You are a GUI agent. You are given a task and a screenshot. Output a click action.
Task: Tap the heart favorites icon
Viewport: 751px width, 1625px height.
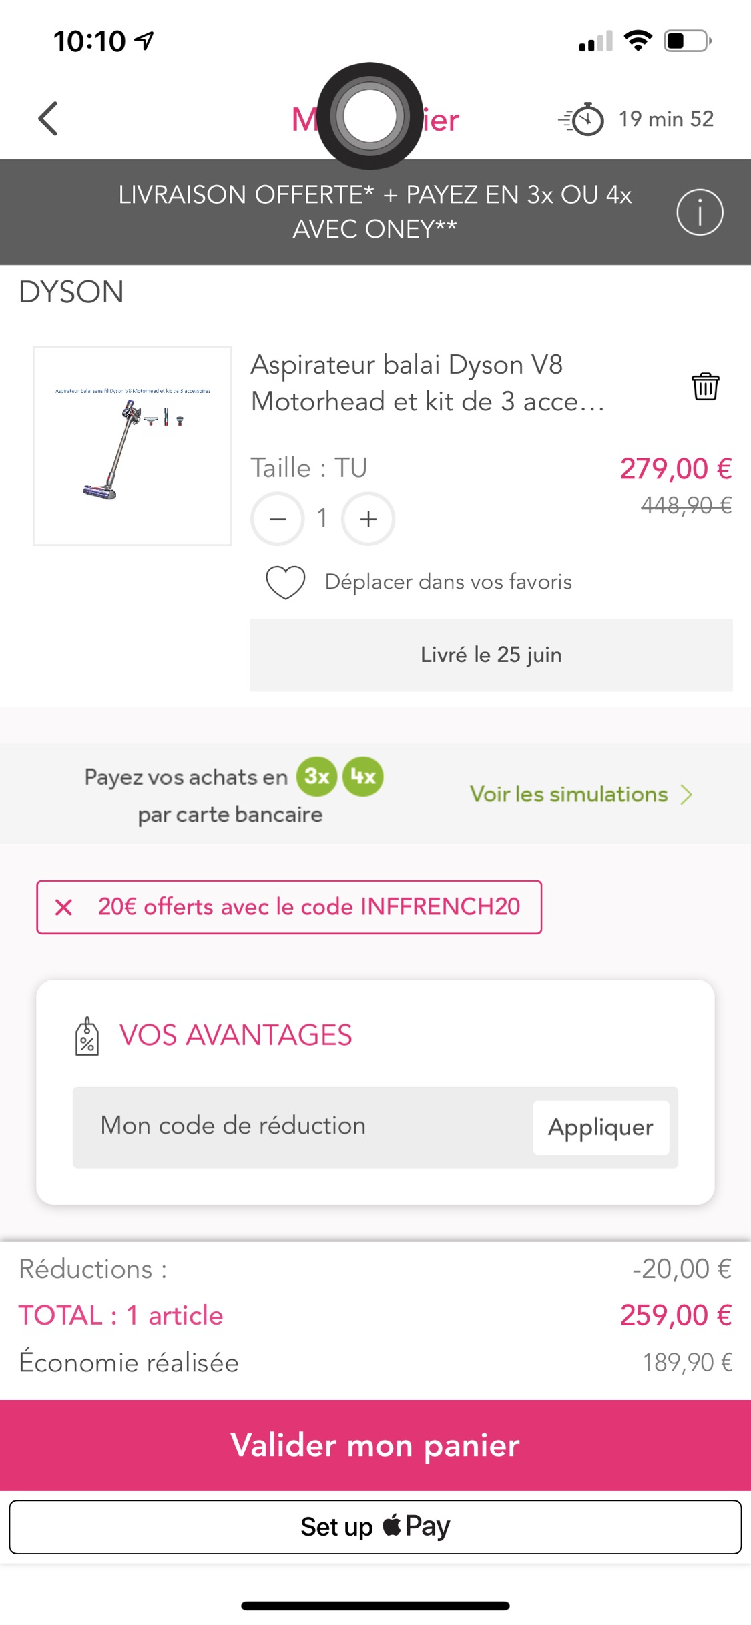pos(286,582)
